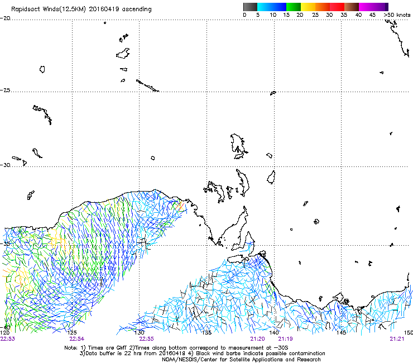Click the '125' longitude axis label

(x=72, y=333)
